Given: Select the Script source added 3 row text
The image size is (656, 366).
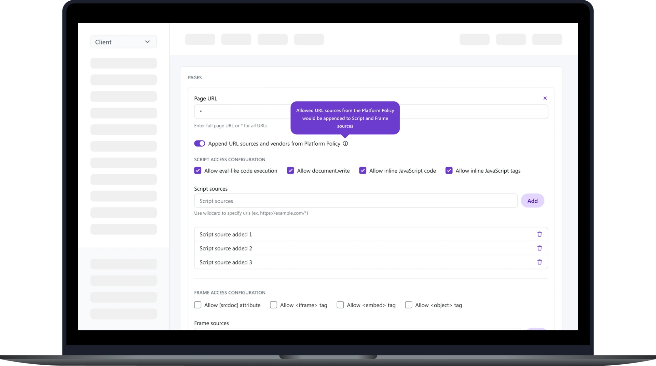Looking at the screenshot, I should pyautogui.click(x=225, y=262).
